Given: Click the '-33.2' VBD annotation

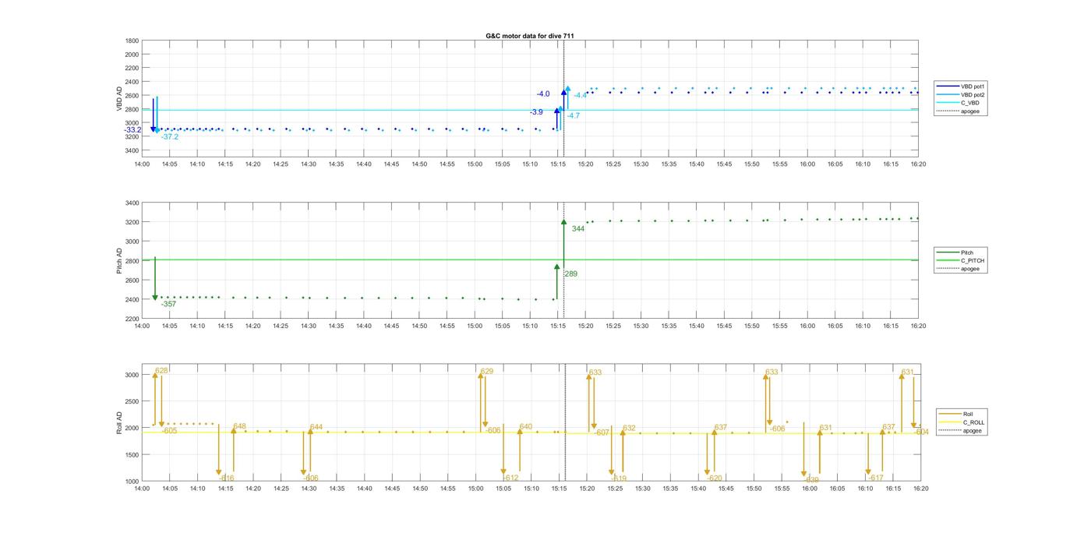Looking at the screenshot, I should coord(132,129).
